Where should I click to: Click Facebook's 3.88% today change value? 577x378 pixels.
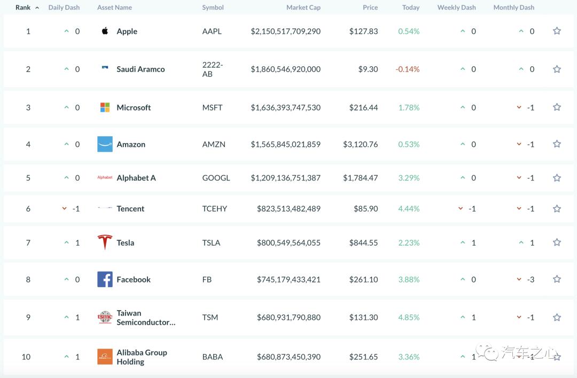409,279
